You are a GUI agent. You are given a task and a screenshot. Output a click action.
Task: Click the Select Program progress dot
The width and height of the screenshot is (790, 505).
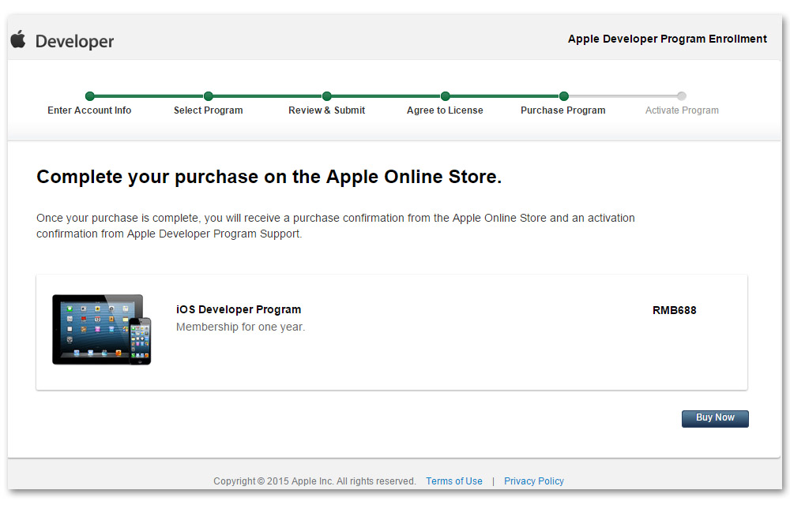[208, 95]
